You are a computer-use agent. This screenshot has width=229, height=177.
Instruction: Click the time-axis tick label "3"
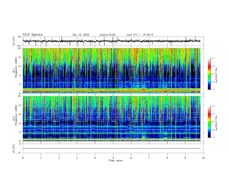[77, 158]
